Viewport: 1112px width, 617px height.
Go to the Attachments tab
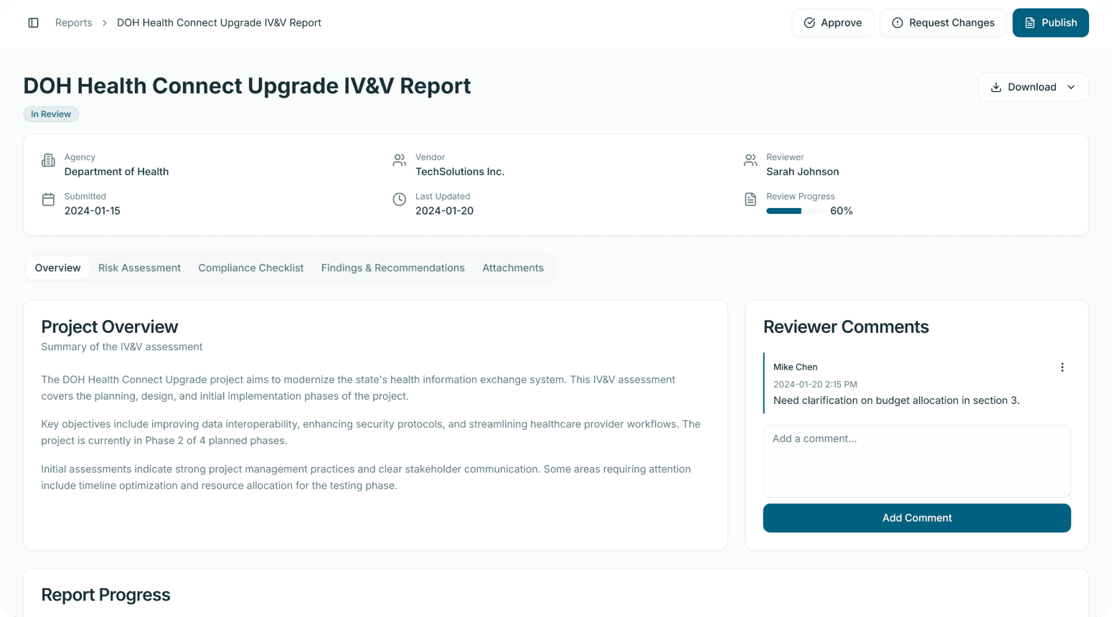pyautogui.click(x=512, y=268)
